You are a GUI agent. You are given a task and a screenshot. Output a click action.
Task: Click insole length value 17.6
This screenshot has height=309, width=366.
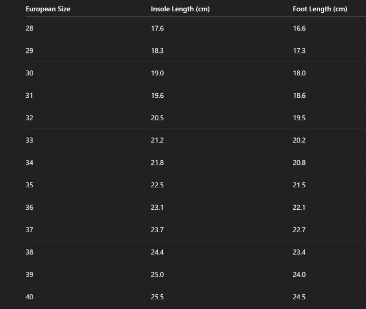[157, 29]
